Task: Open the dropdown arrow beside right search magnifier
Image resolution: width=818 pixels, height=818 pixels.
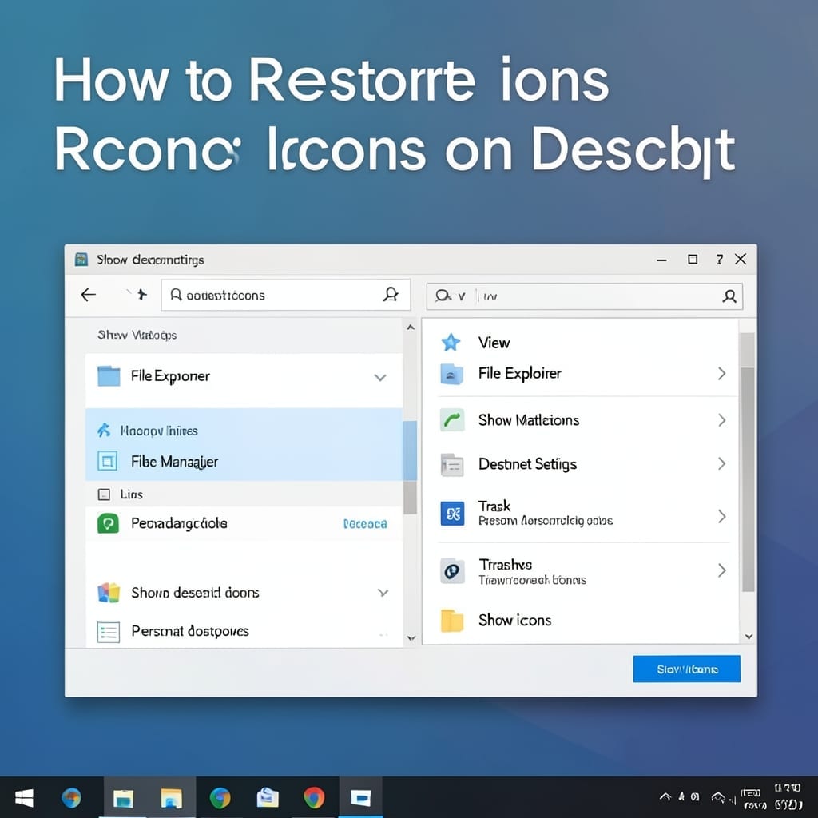Action: pyautogui.click(x=461, y=296)
